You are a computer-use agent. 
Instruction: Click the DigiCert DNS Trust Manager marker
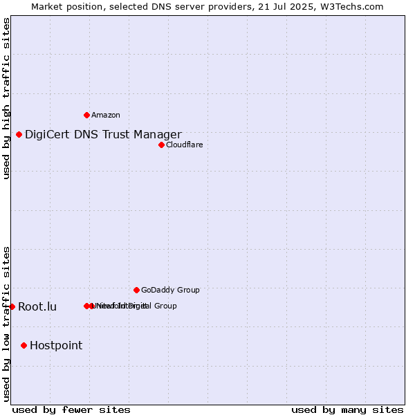(x=19, y=135)
